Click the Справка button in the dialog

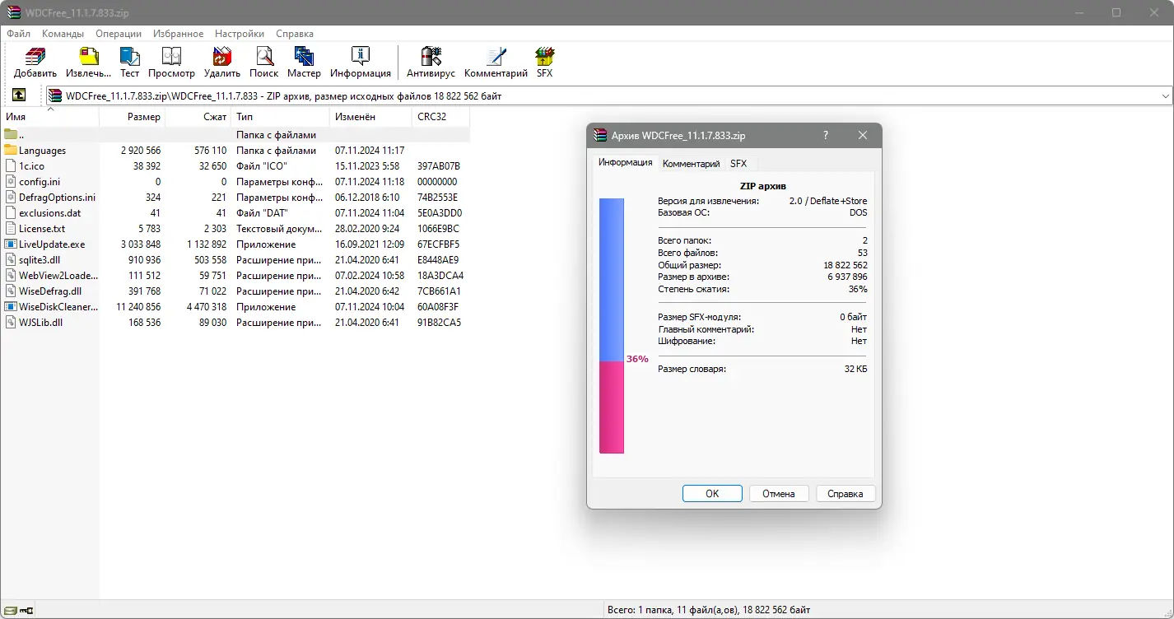point(845,493)
